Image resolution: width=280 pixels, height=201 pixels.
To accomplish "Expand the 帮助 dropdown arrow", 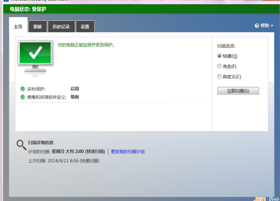I will [x=272, y=26].
